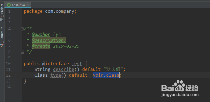
Task: Click the 'default' keyword on line 12
Action: point(78,75)
